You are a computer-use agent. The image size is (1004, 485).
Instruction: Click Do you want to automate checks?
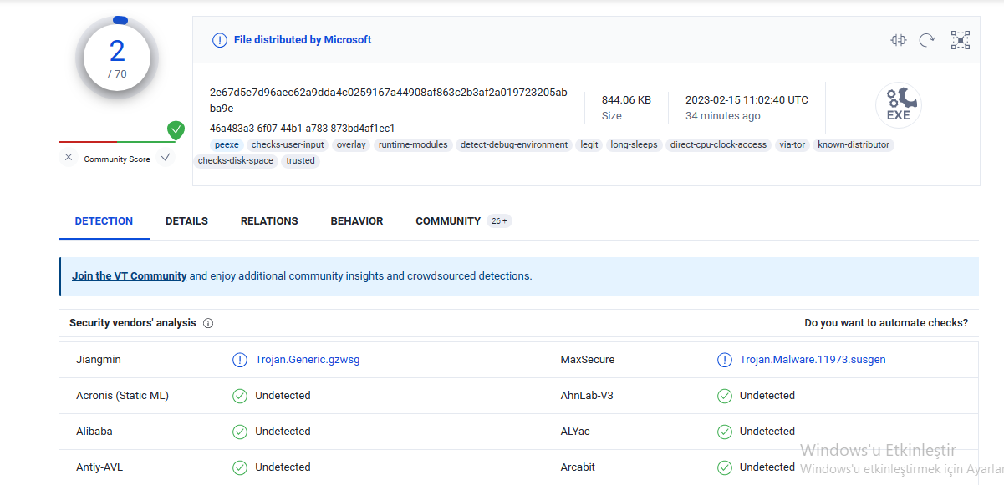[886, 323]
